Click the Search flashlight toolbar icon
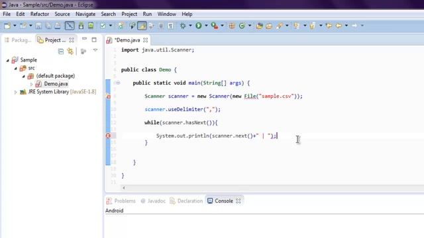The image size is (424, 238). pyautogui.click(x=280, y=26)
